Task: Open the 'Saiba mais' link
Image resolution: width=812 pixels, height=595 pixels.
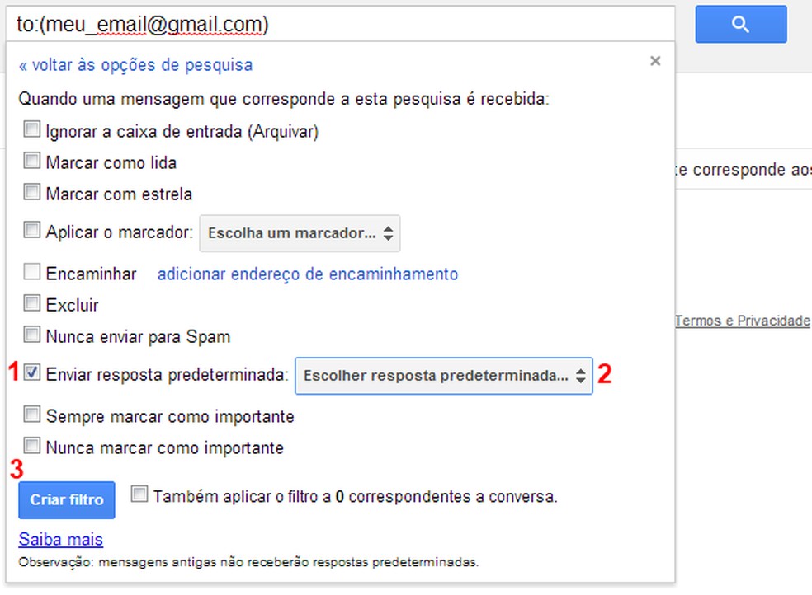Action: pyautogui.click(x=60, y=539)
